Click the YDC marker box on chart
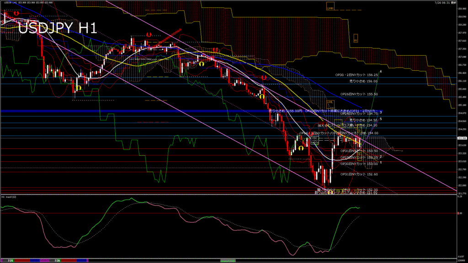Image resolution: width=468 pixels, height=263 pixels. [314, 137]
